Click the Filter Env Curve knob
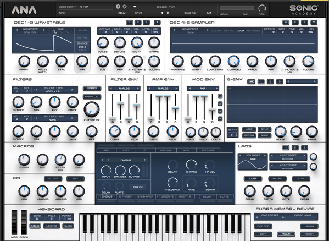Screen dimensions: 329x241 click(x=115, y=132)
